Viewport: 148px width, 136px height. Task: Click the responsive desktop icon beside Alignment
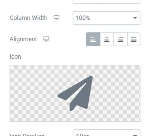coord(46,39)
